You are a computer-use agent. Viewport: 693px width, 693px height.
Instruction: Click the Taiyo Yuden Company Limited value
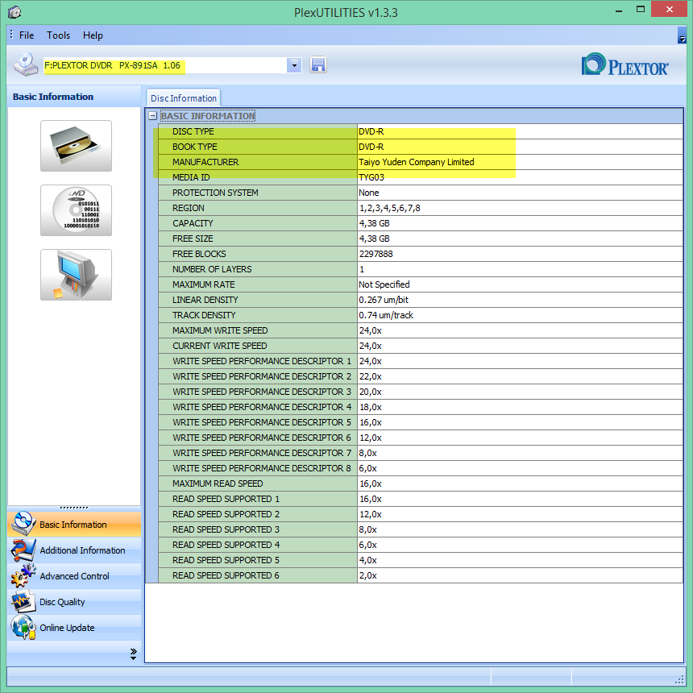pos(417,162)
